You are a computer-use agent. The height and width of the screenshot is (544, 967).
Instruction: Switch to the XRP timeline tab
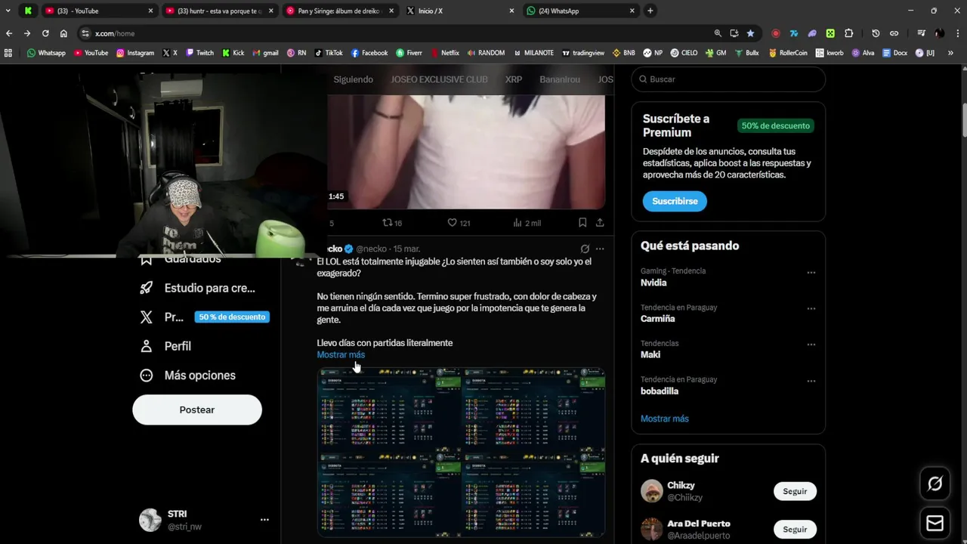[x=514, y=79]
